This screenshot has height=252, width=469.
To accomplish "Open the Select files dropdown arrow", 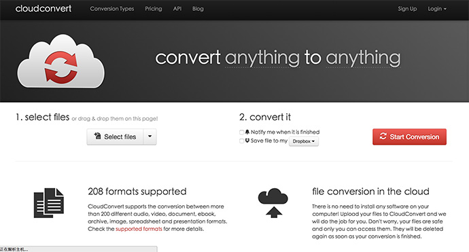I will point(150,137).
